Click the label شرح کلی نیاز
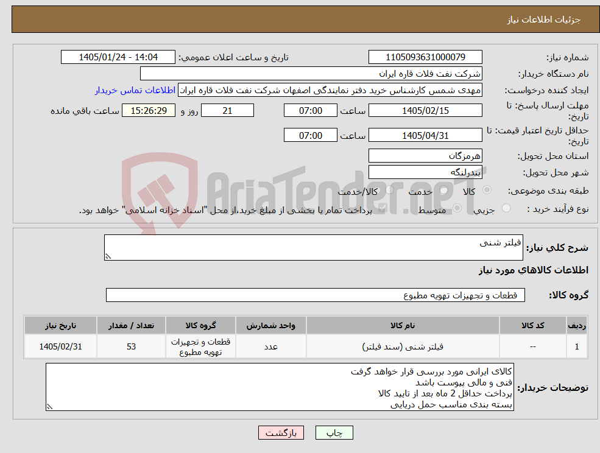This screenshot has width=600, height=453. click(557, 248)
